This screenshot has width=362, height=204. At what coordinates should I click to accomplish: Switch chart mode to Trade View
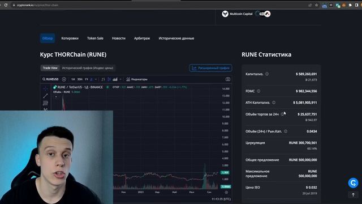(50, 68)
